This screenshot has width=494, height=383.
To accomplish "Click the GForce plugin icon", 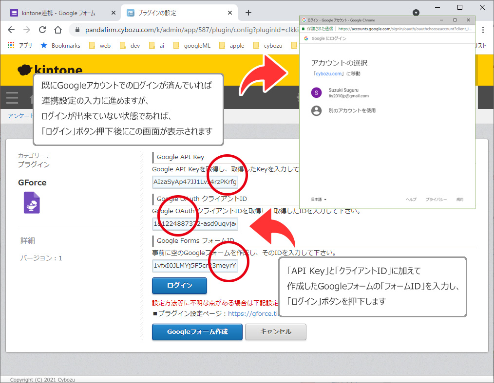I will click(x=32, y=202).
